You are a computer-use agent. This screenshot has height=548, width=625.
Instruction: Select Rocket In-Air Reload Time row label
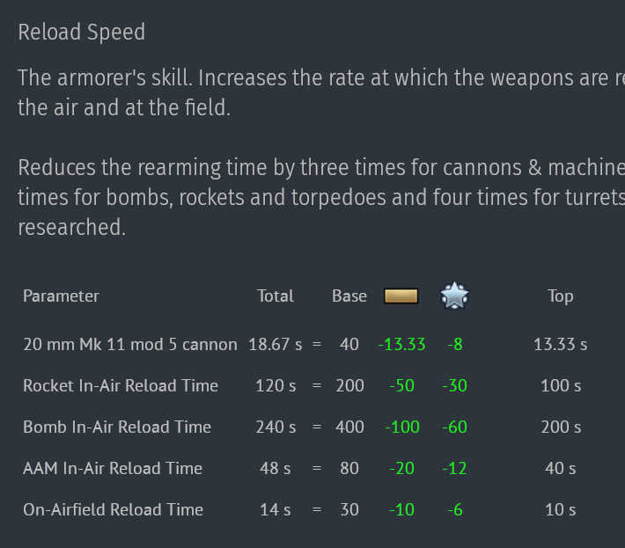point(120,385)
